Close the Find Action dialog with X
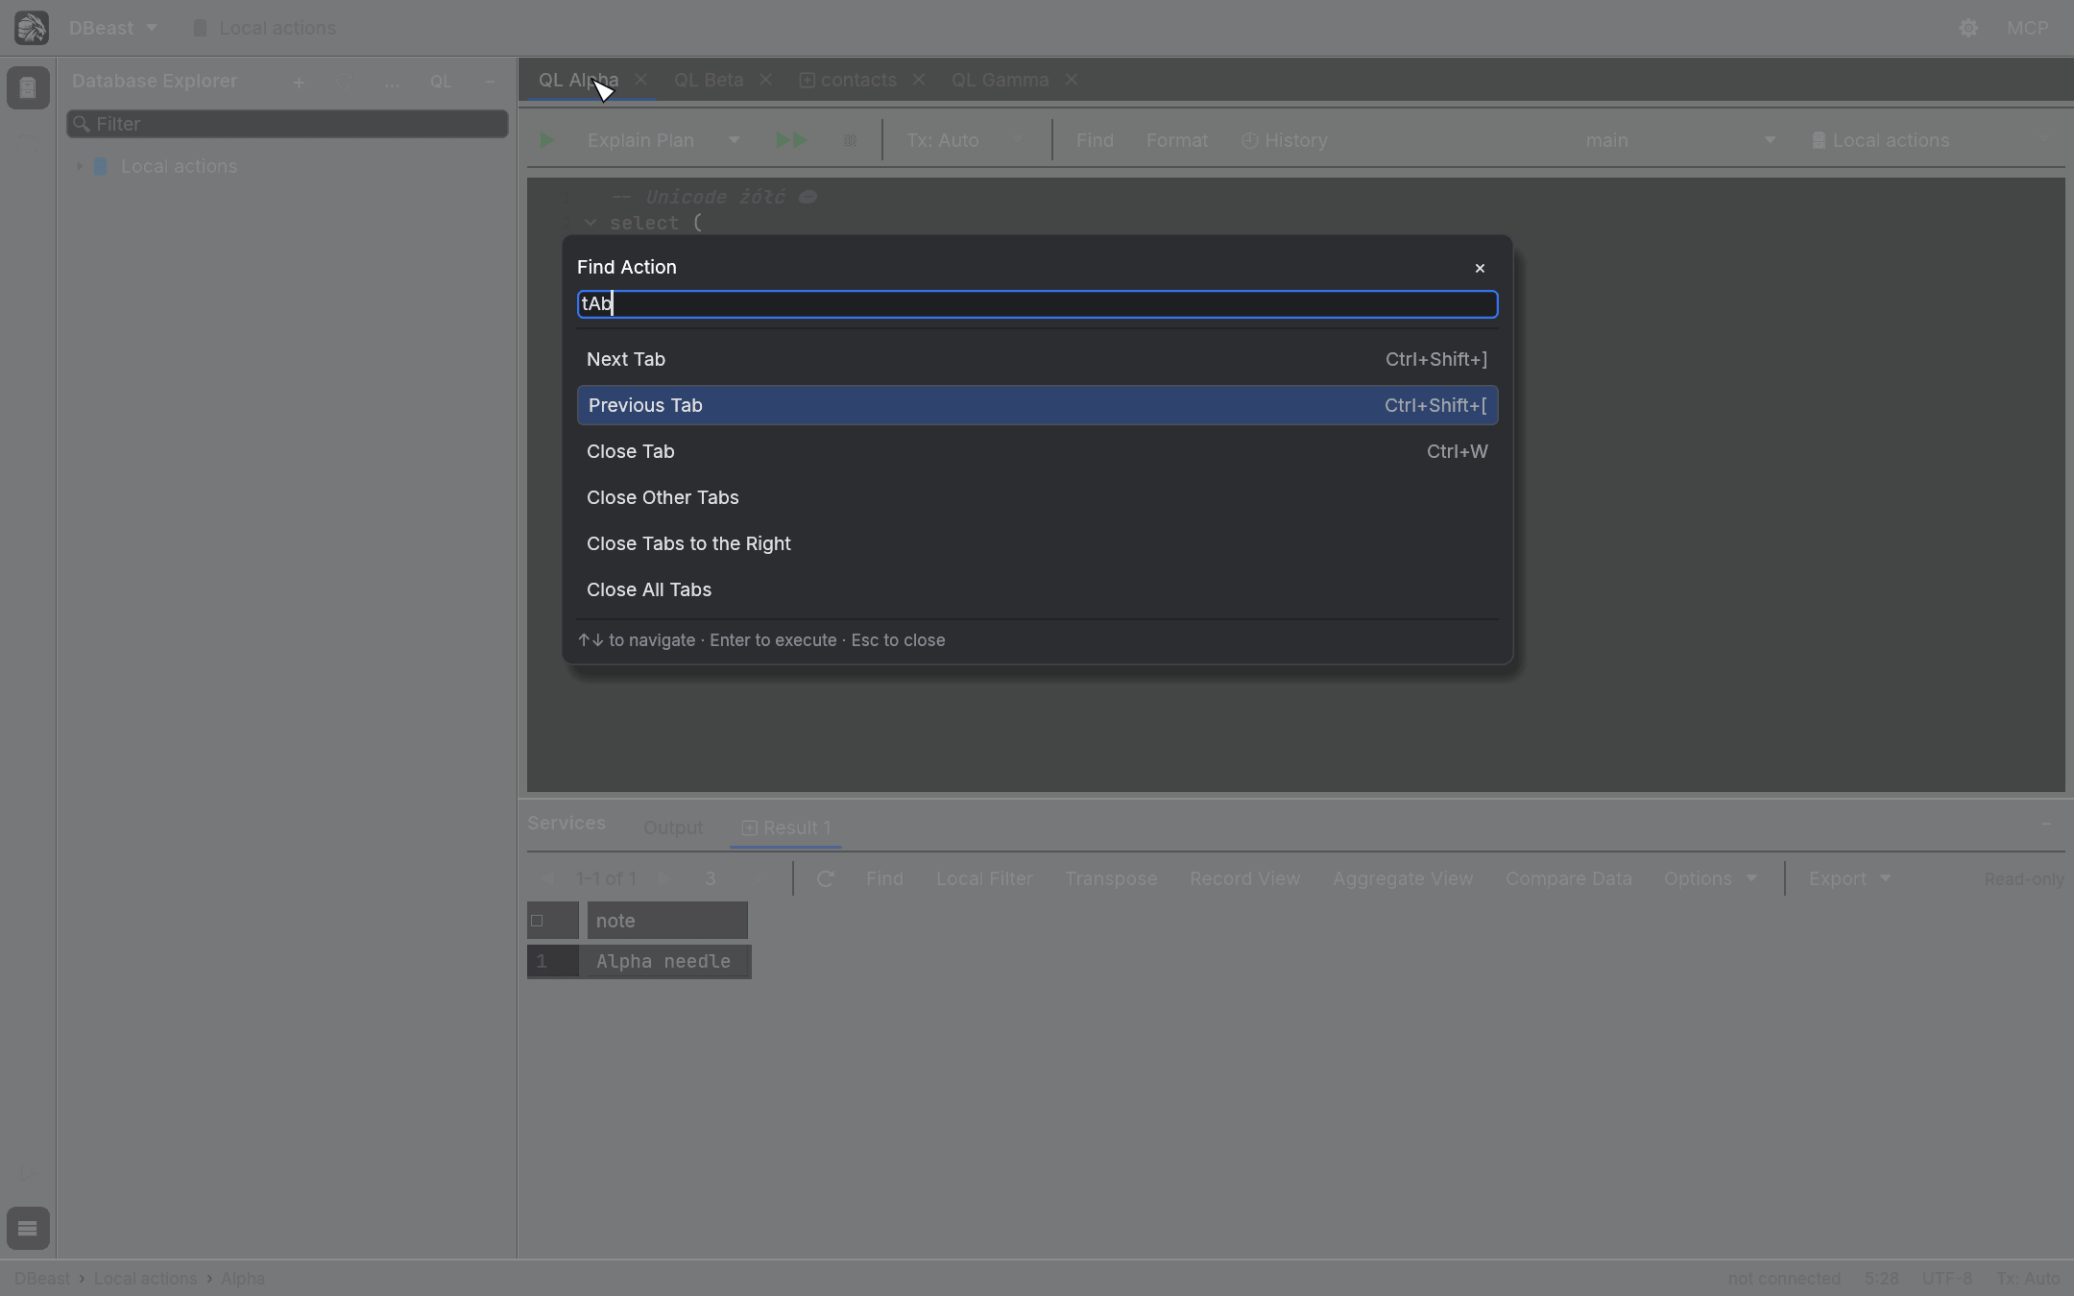This screenshot has width=2074, height=1296. (1479, 268)
